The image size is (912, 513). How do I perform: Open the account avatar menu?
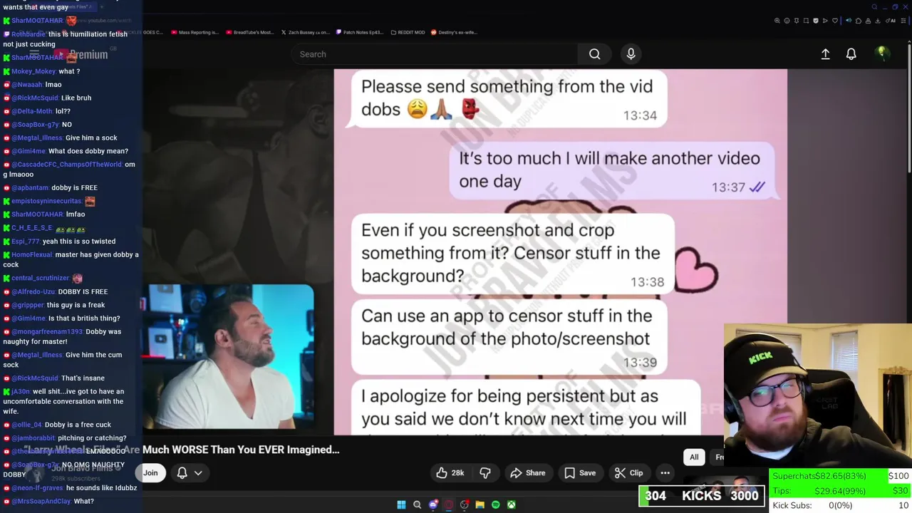881,54
